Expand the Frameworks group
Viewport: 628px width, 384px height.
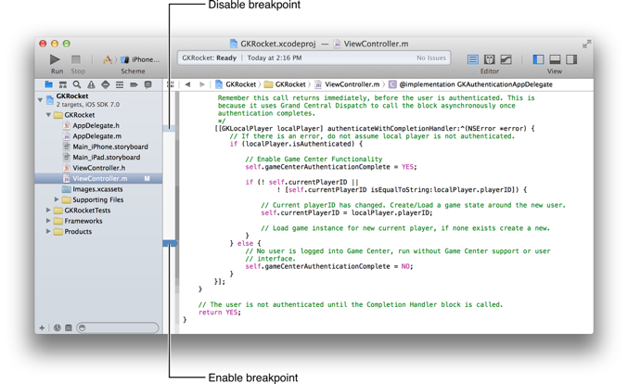click(x=48, y=221)
